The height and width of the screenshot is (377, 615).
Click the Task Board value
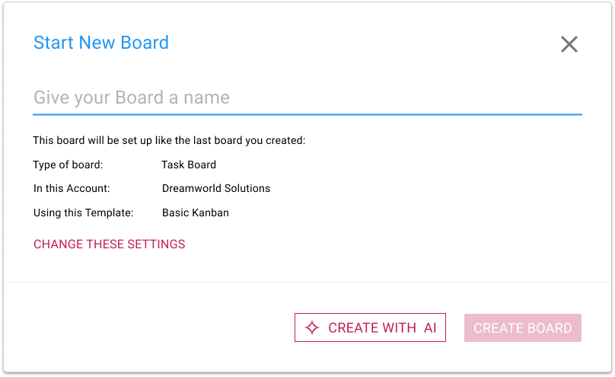189,165
